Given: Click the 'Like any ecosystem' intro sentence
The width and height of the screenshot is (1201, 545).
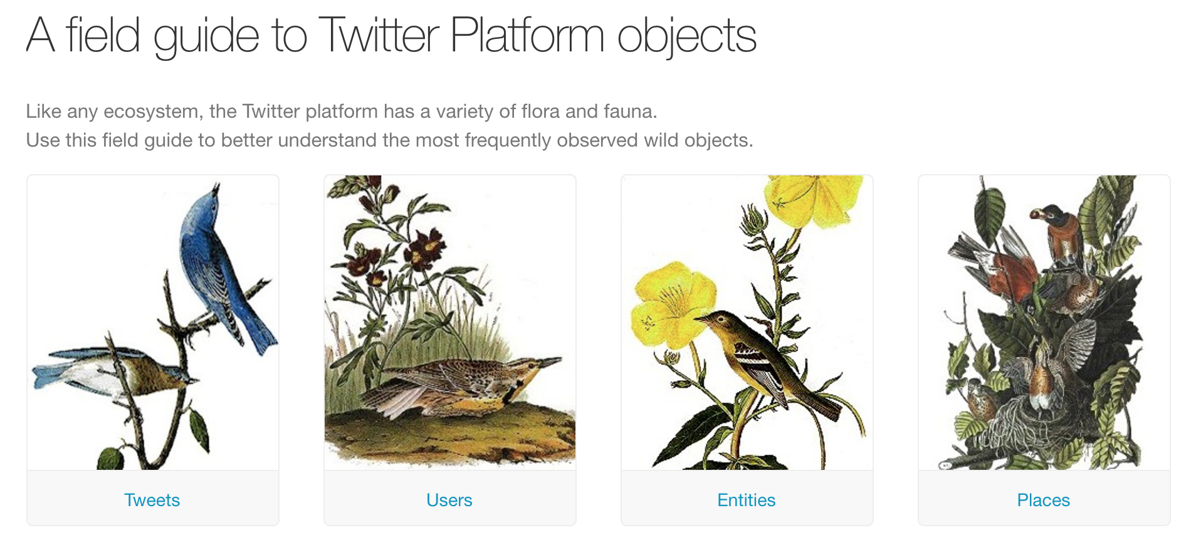Looking at the screenshot, I should [x=342, y=112].
